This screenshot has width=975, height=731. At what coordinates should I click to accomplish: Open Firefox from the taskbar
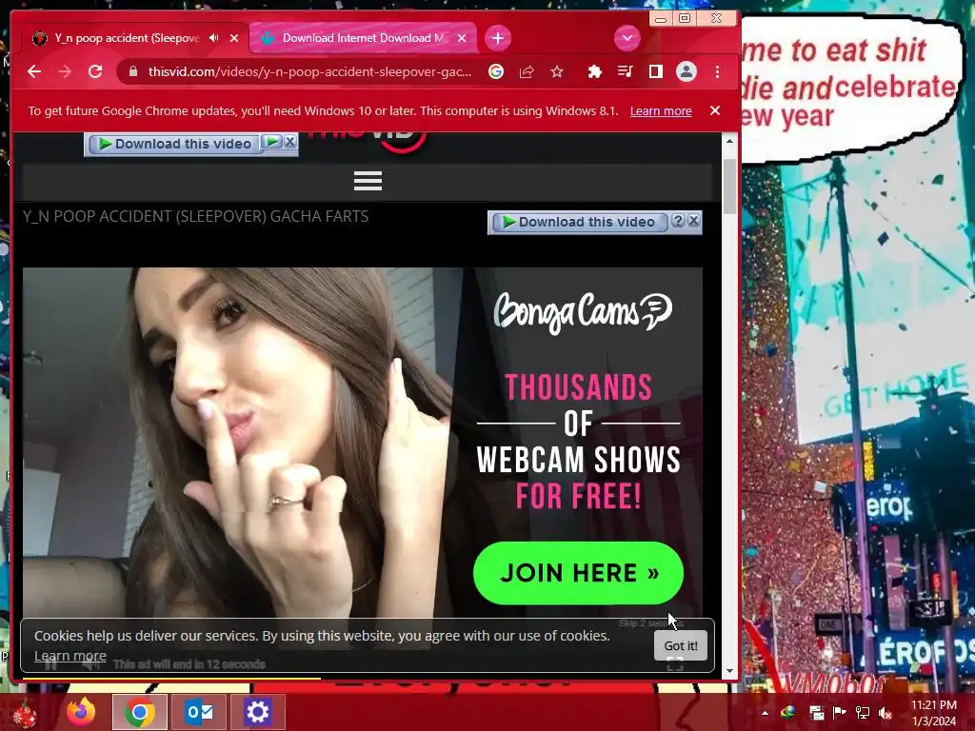[81, 712]
